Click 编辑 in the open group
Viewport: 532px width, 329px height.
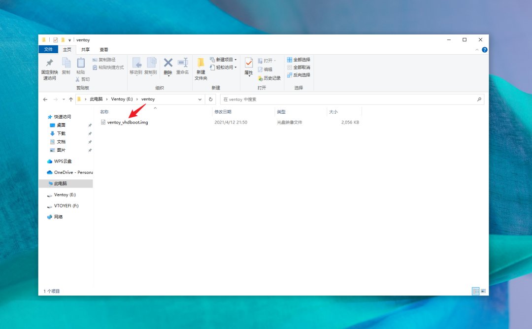[x=265, y=69]
